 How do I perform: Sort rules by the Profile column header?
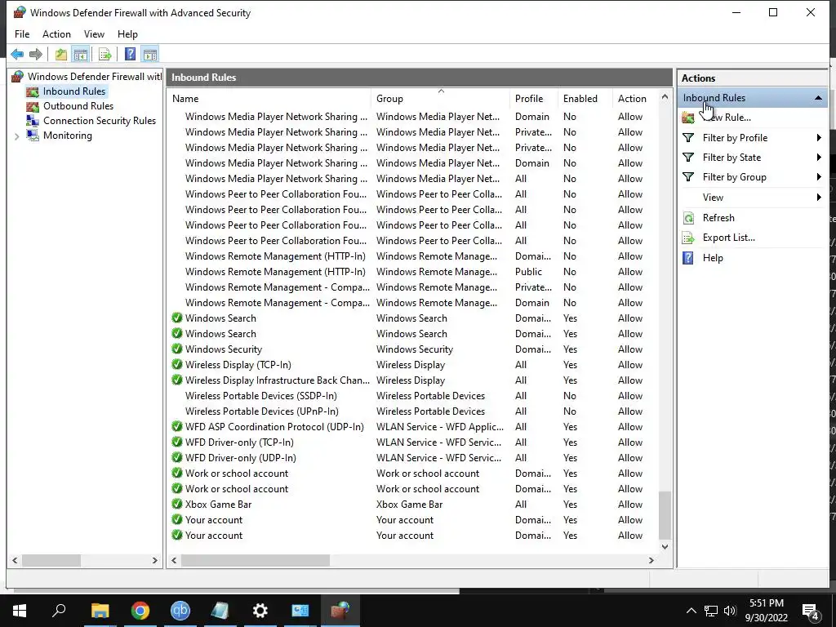tap(534, 99)
